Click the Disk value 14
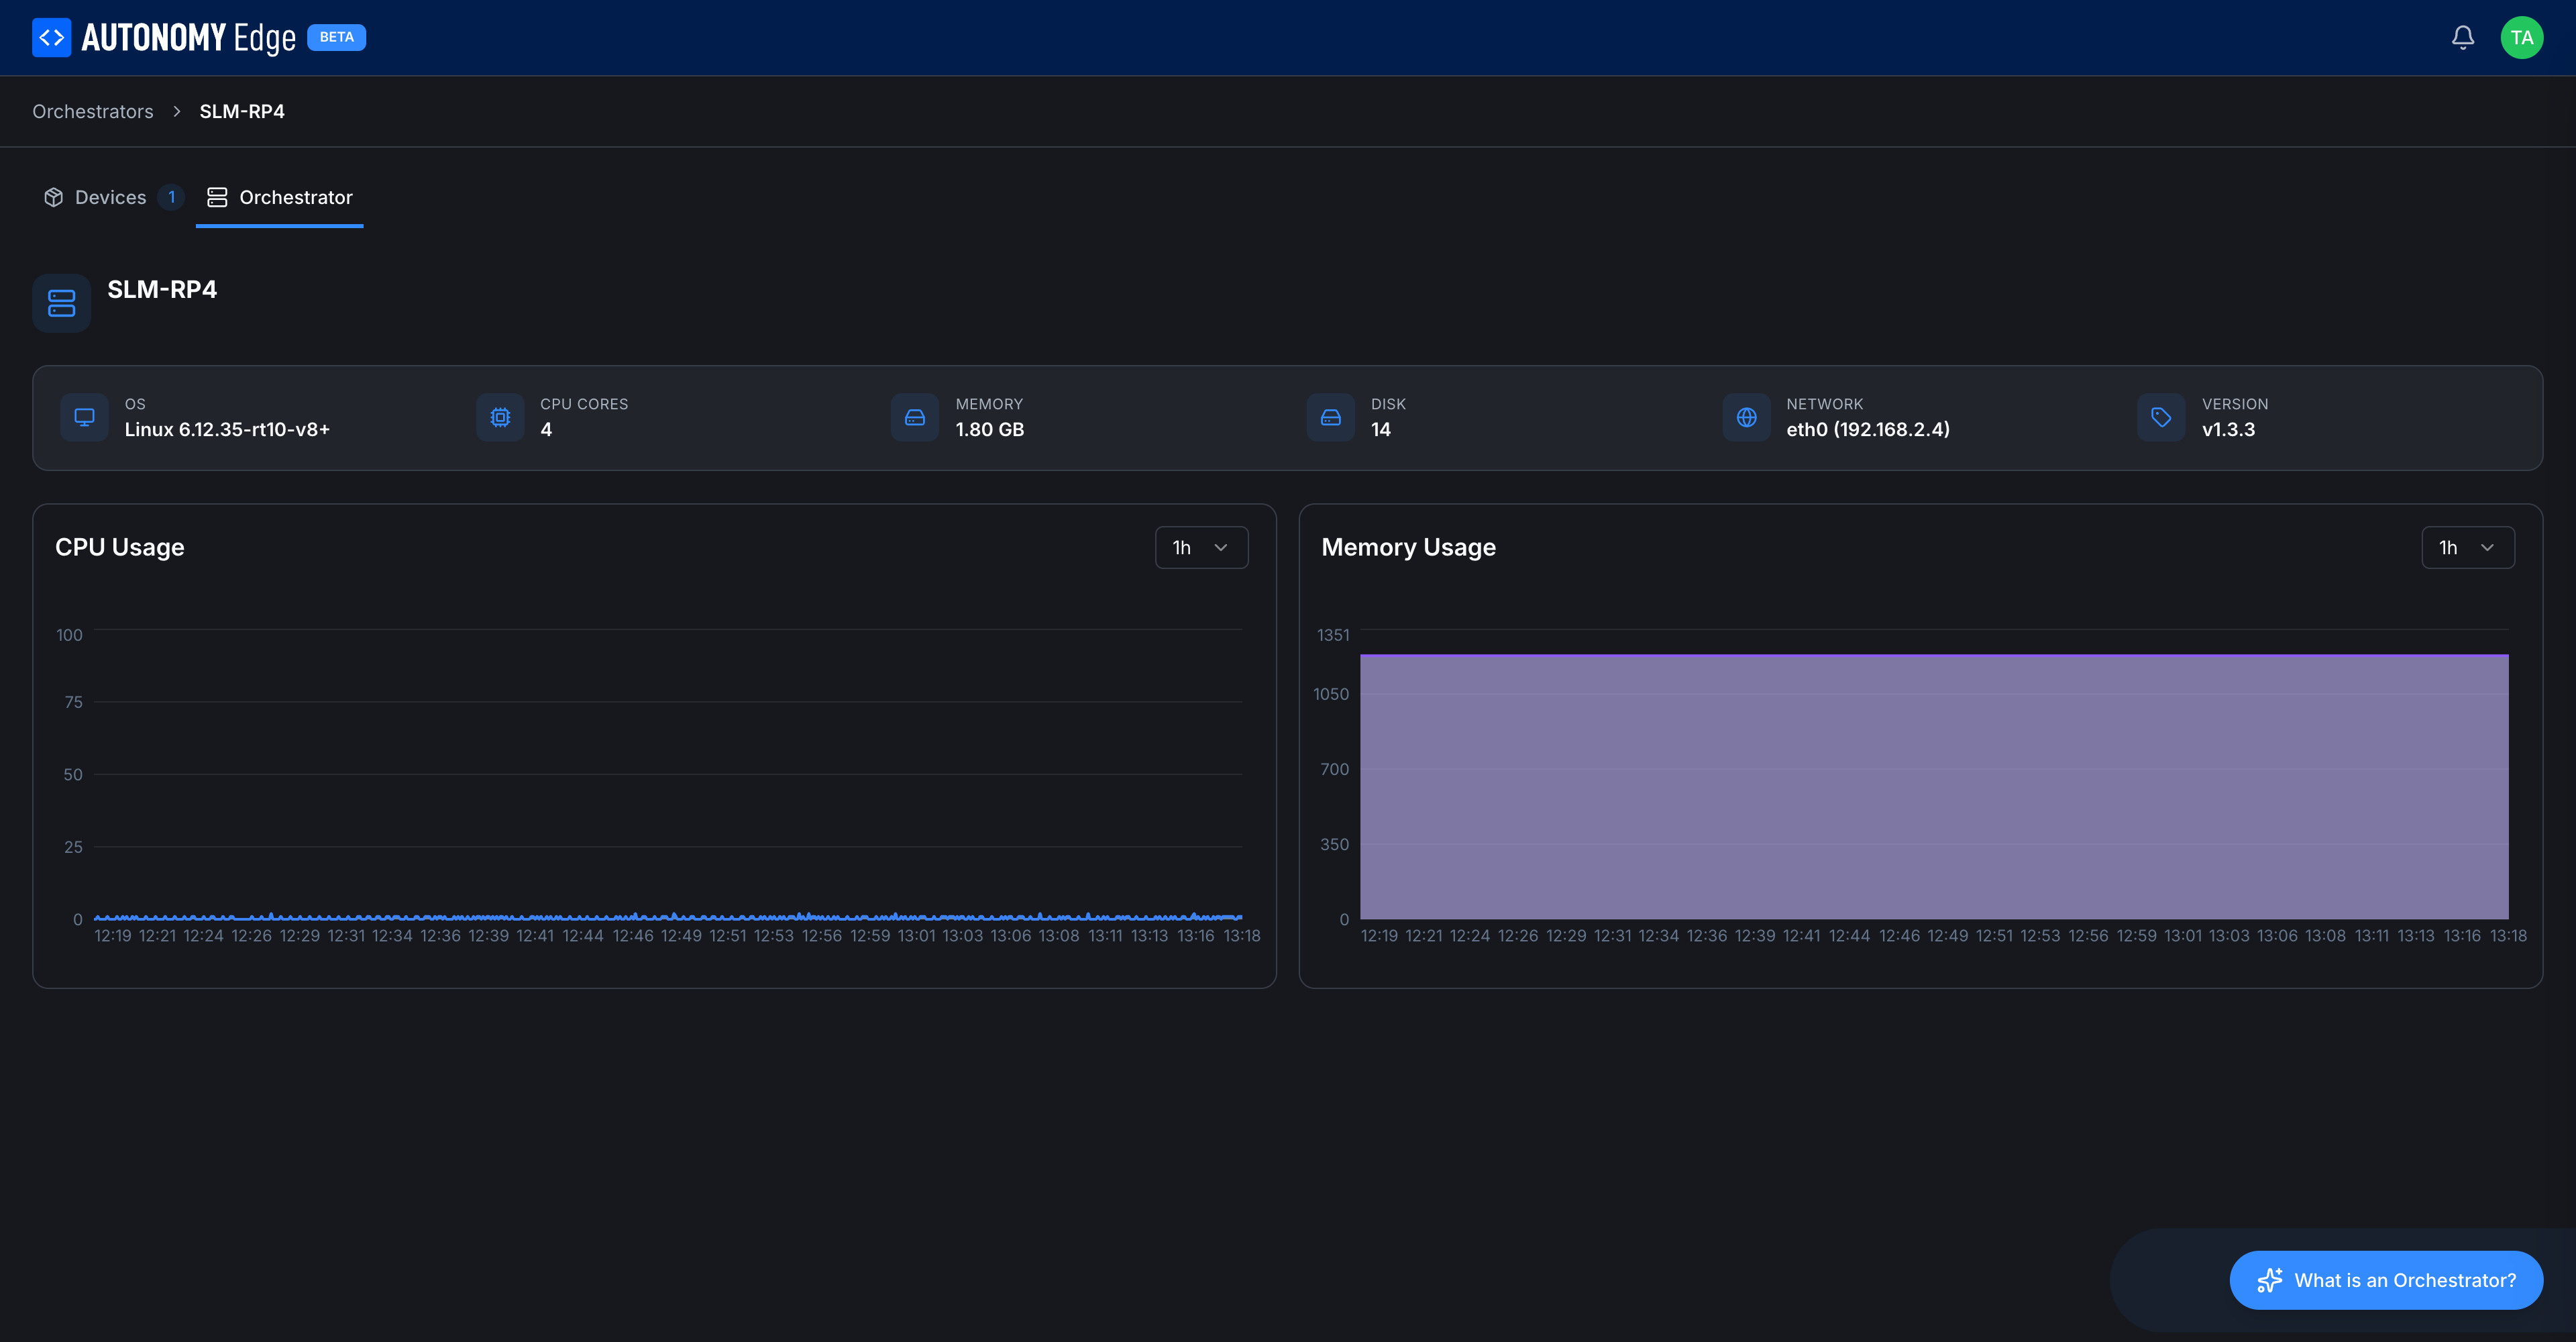This screenshot has height=1342, width=2576. pos(1381,429)
